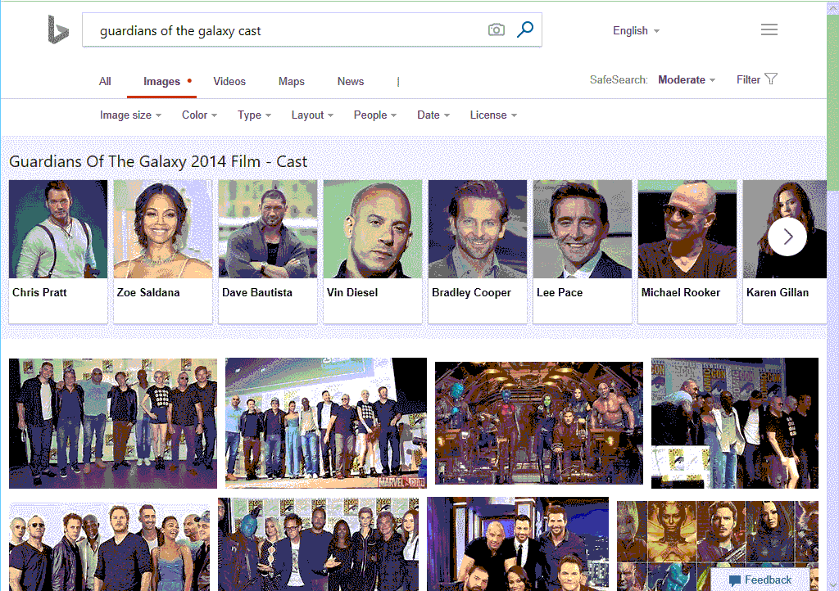Click the Feedback text link

(x=767, y=580)
